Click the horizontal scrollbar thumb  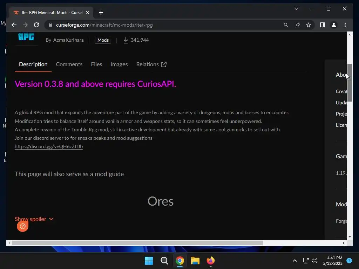[x=137, y=243]
